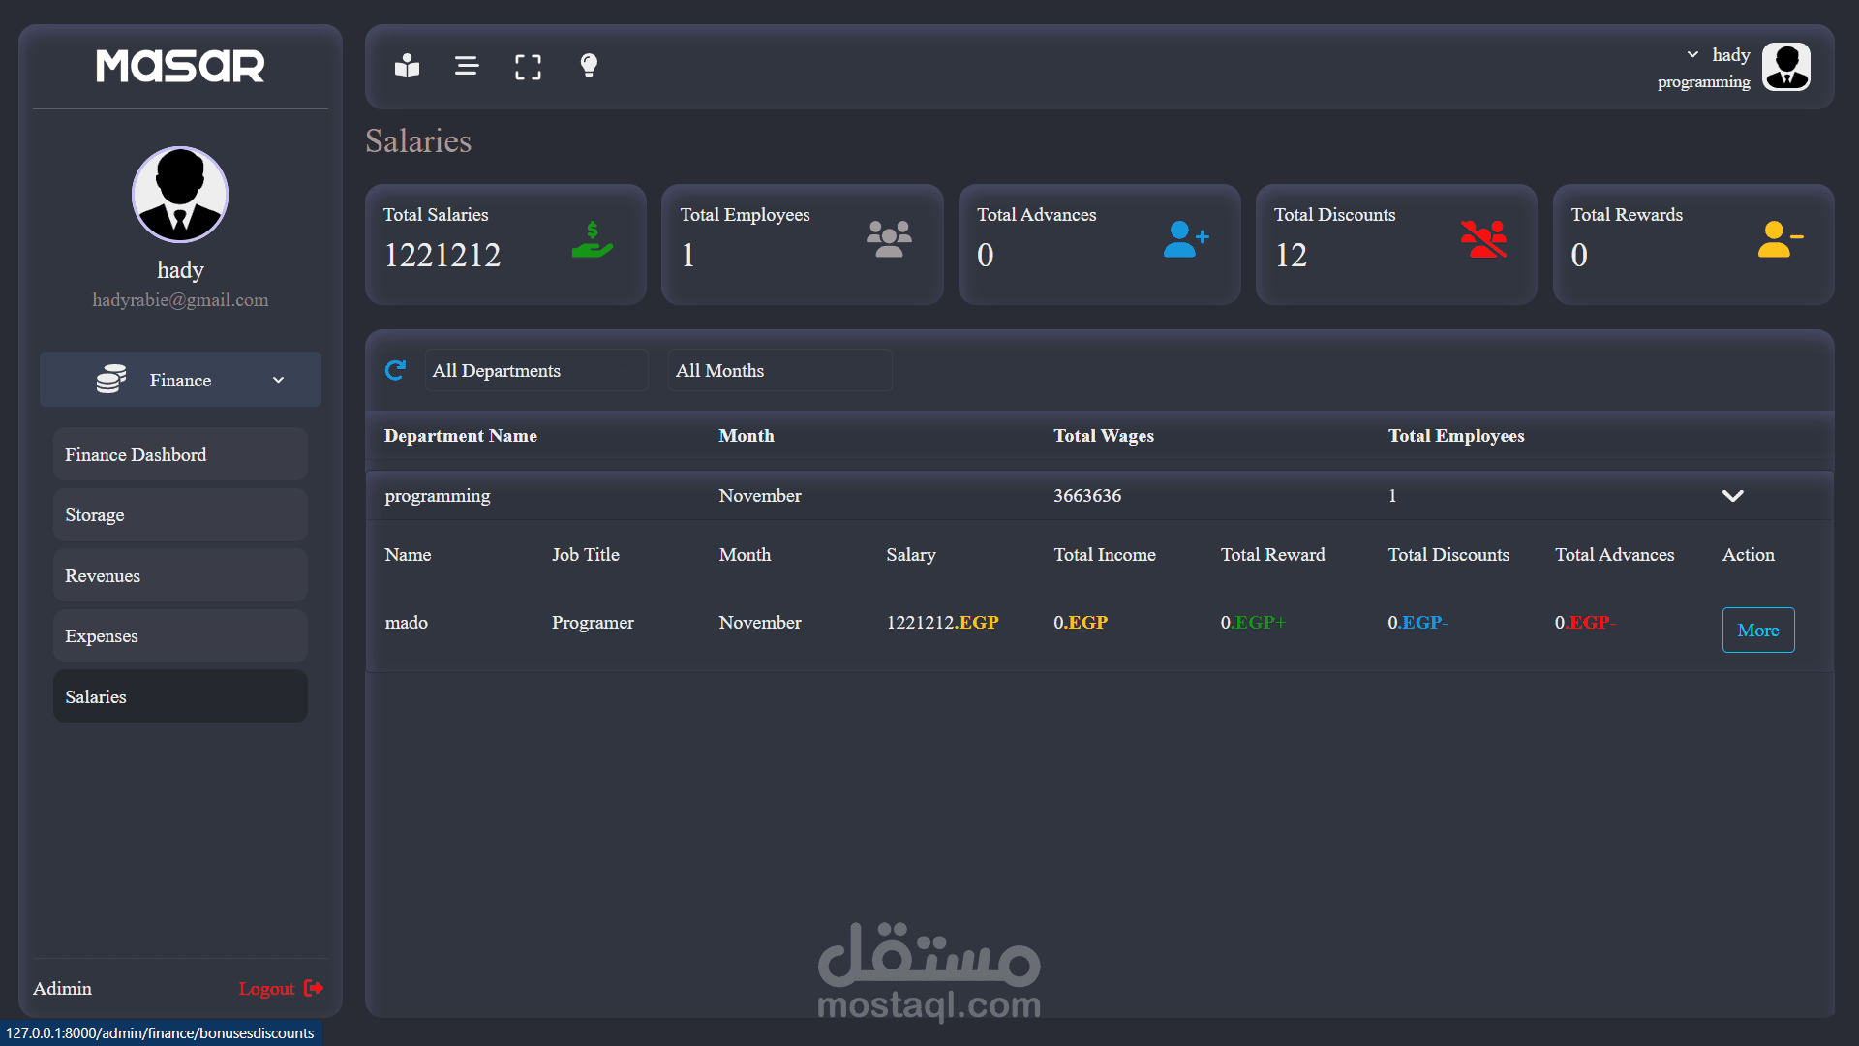This screenshot has height=1046, width=1859.
Task: Enter fullscreen using the expand icon
Action: click(528, 67)
